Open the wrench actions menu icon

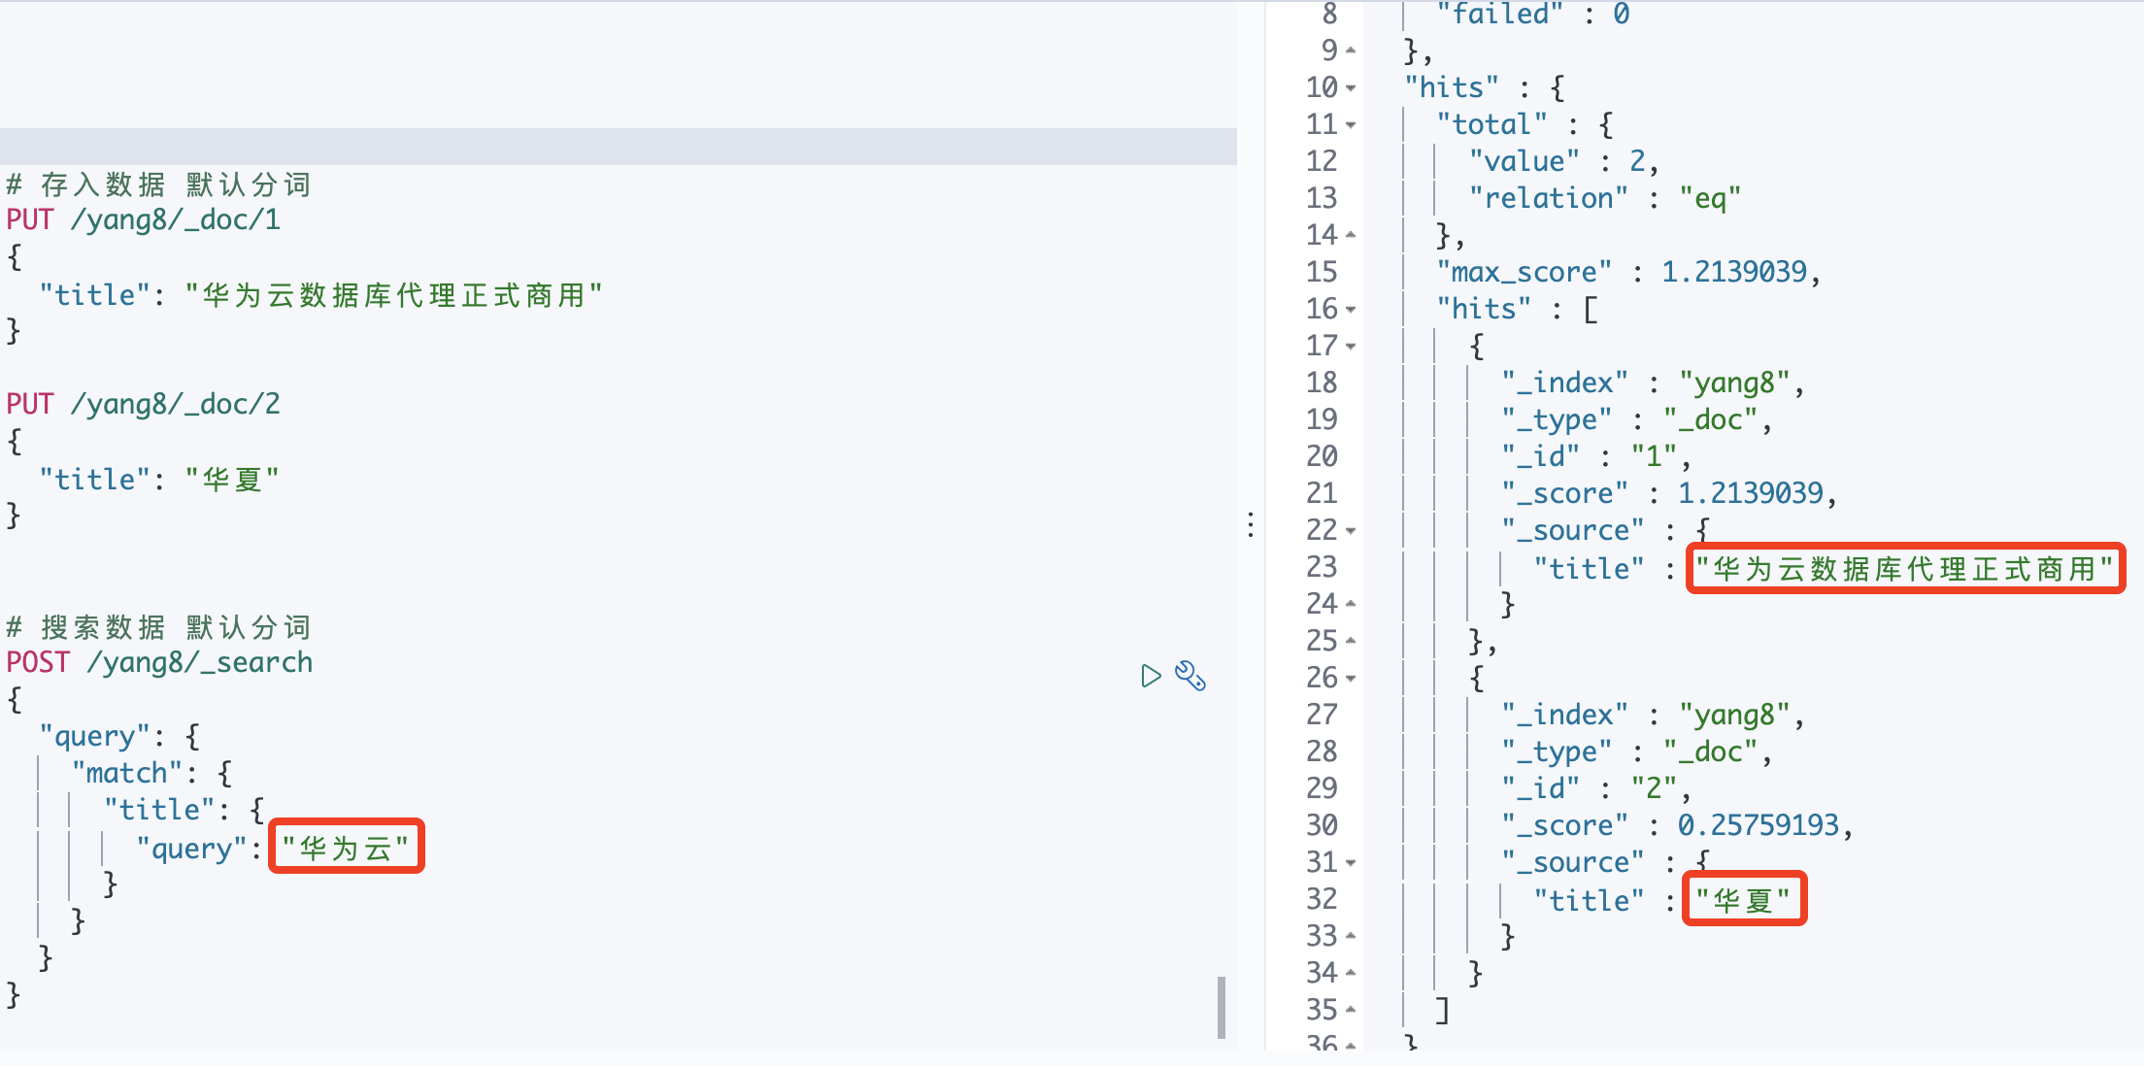(1190, 676)
